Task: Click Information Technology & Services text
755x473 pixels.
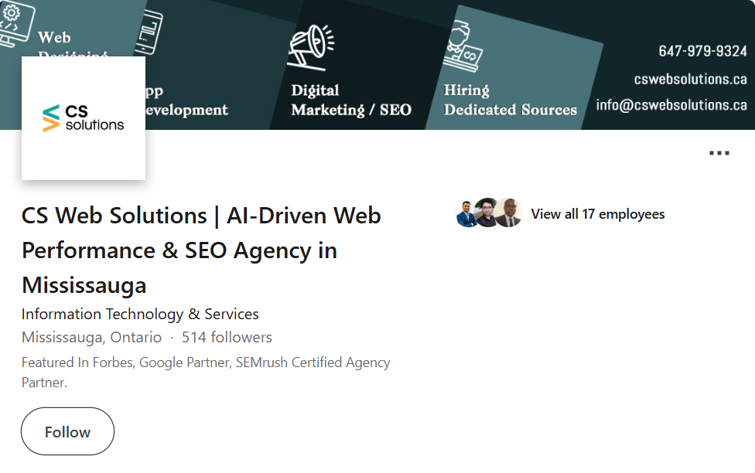Action: click(140, 314)
